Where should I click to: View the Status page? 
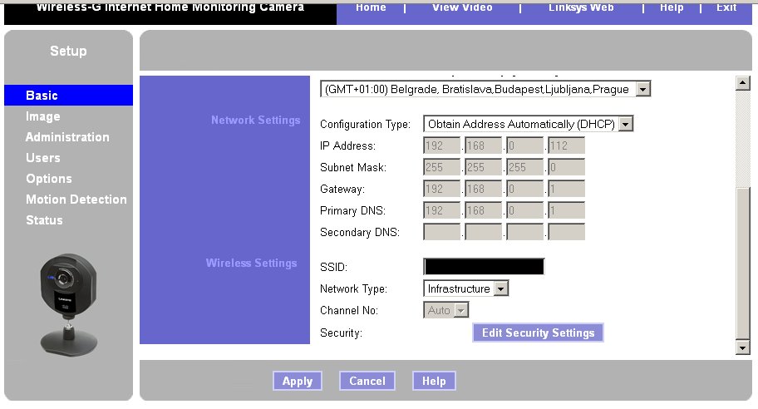pyautogui.click(x=44, y=220)
